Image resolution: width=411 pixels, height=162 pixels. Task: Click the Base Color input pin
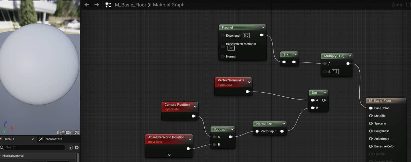click(x=371, y=108)
